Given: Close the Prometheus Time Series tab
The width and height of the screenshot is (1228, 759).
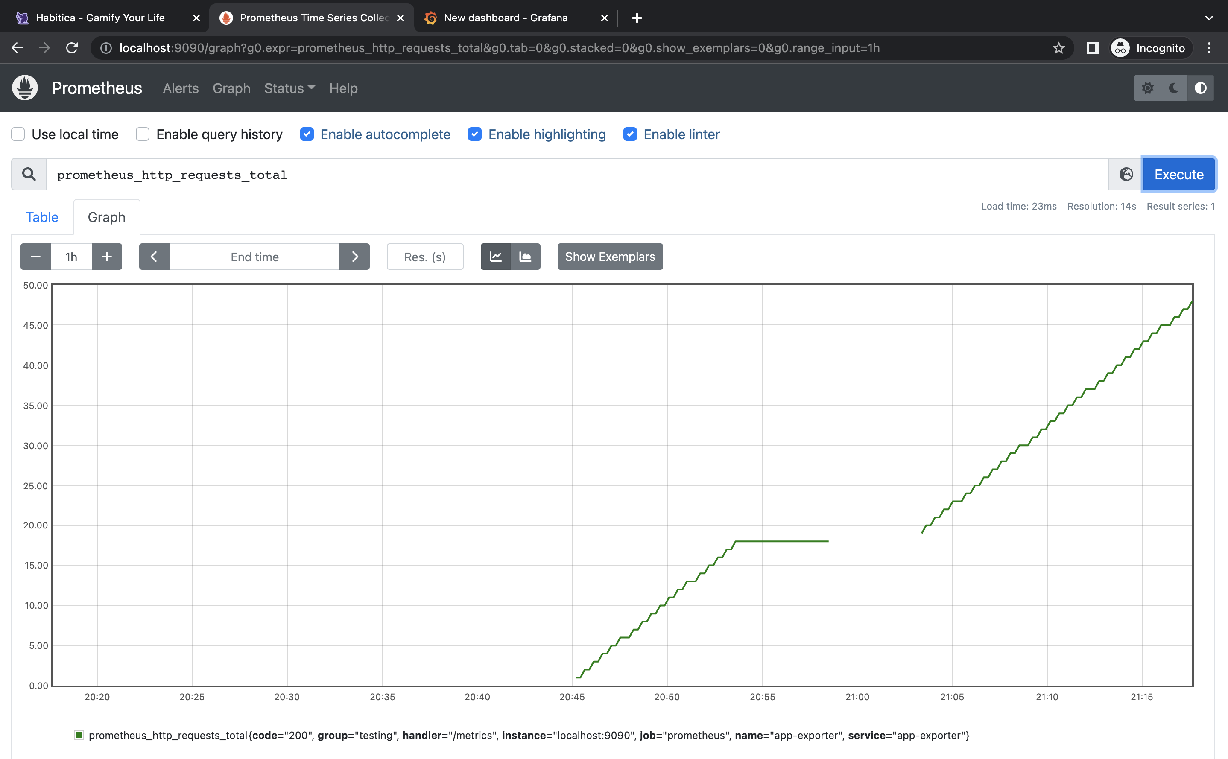Looking at the screenshot, I should tap(401, 18).
